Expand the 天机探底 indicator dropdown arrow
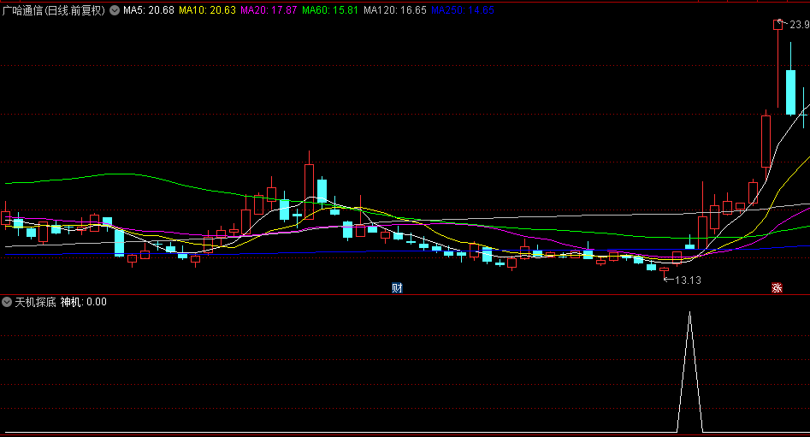Screen dimensions: 810x437 click(7, 302)
